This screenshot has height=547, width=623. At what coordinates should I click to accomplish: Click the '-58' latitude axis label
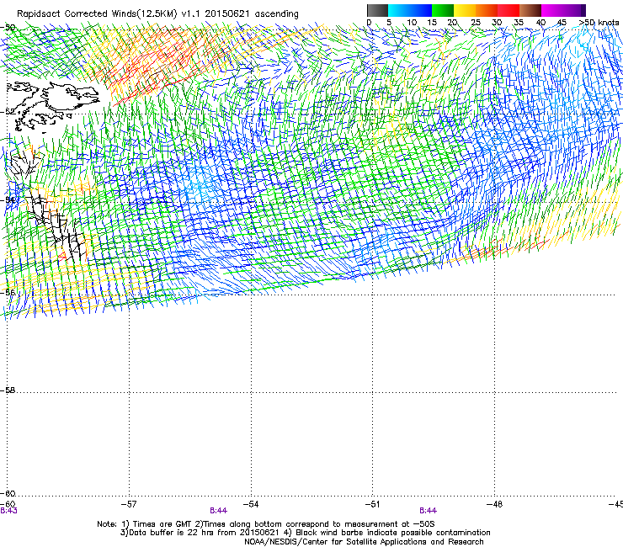[8, 390]
